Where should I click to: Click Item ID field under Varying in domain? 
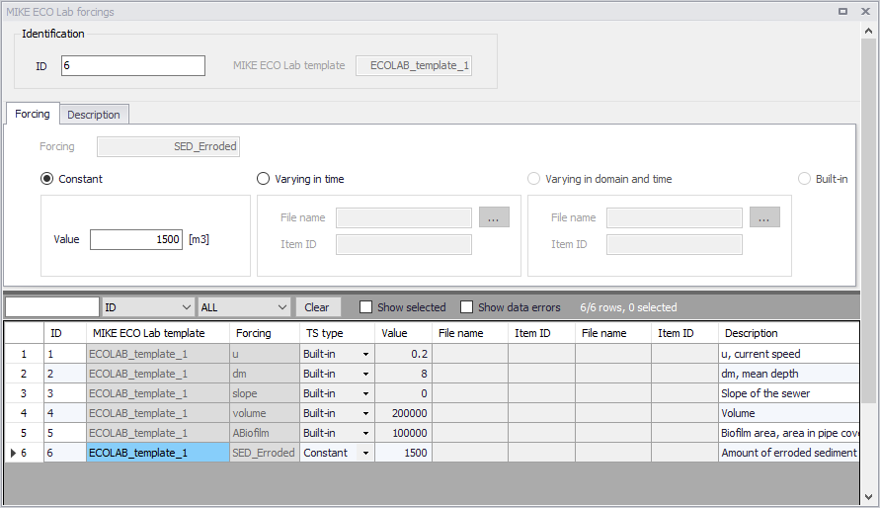(x=674, y=245)
